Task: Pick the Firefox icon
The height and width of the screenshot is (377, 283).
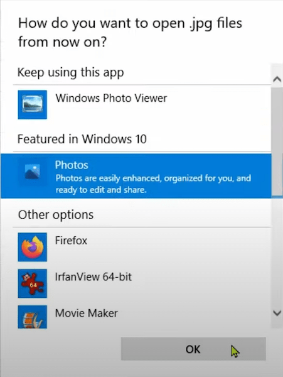Action: [x=33, y=247]
